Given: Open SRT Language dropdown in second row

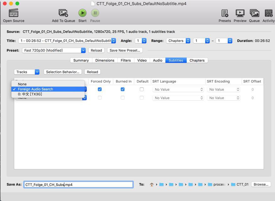Looking at the screenshot, I should click(178, 98).
